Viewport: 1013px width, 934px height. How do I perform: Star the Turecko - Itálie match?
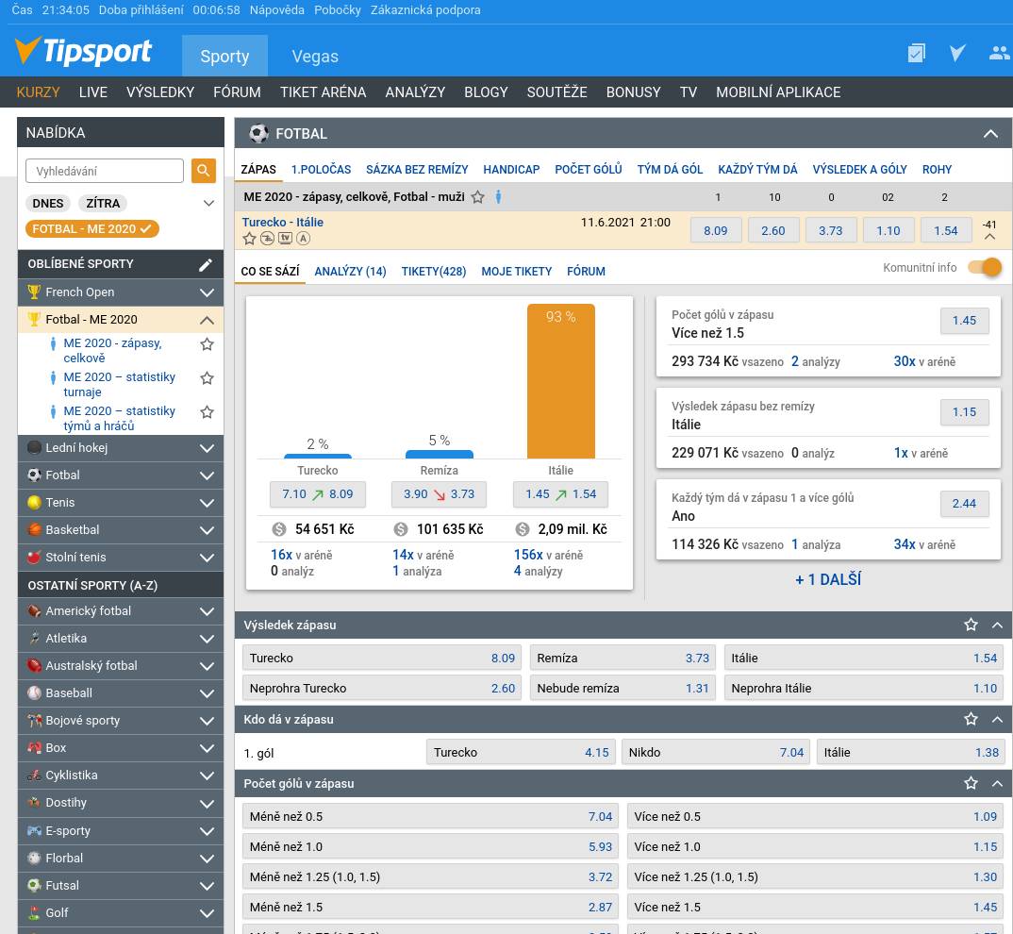tap(249, 239)
